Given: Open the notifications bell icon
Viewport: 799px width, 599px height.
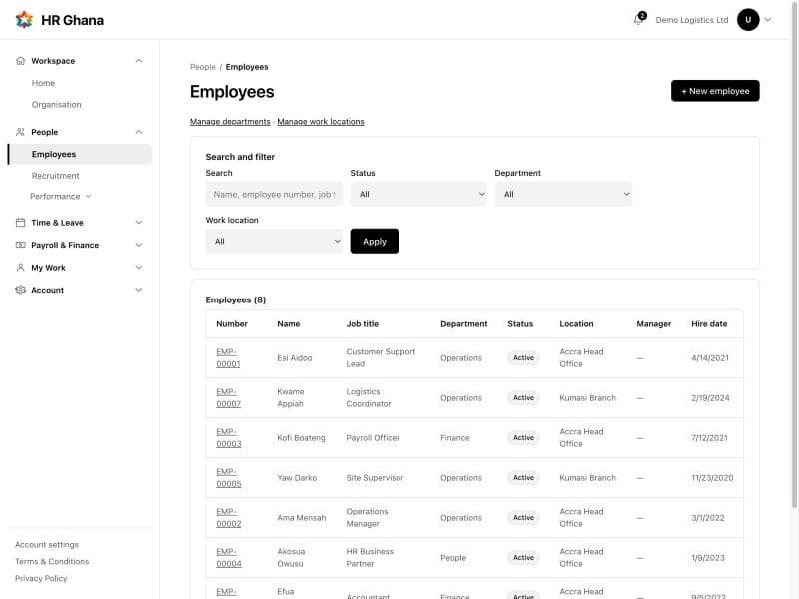Looking at the screenshot, I should 638,19.
